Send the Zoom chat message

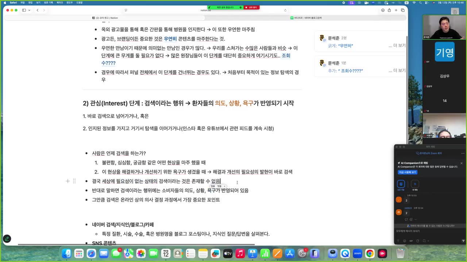pyautogui.click(x=463, y=241)
